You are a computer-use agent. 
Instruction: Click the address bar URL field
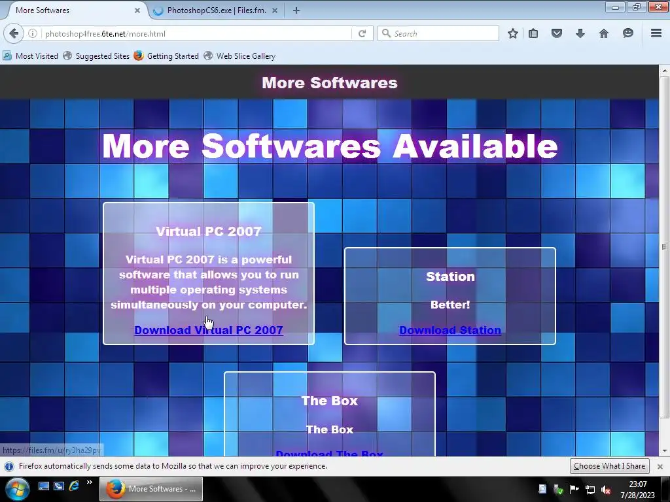point(196,33)
